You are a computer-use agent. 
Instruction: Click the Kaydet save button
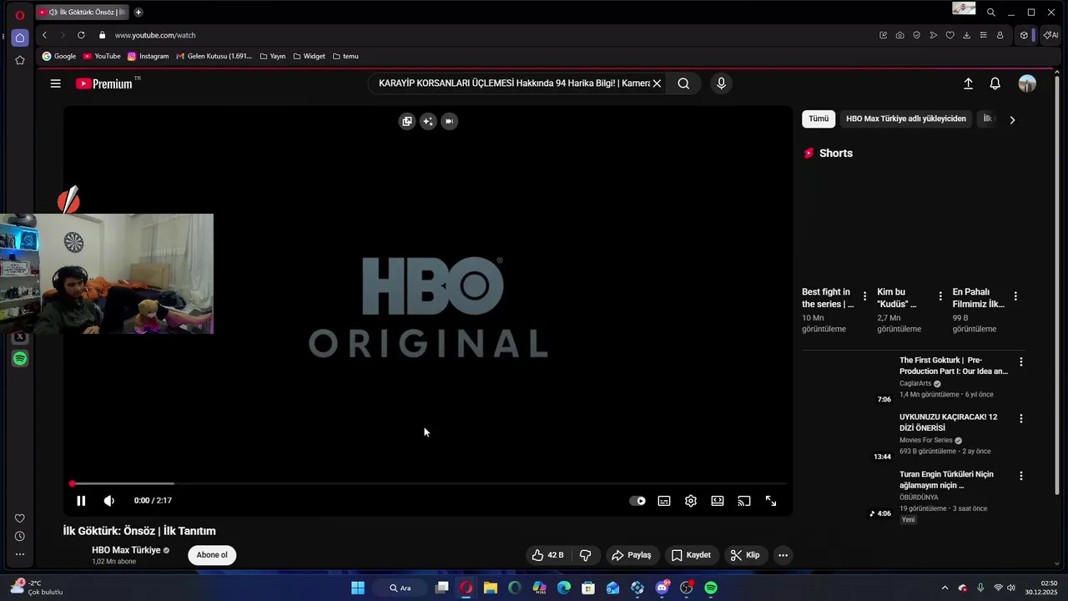pyautogui.click(x=691, y=555)
